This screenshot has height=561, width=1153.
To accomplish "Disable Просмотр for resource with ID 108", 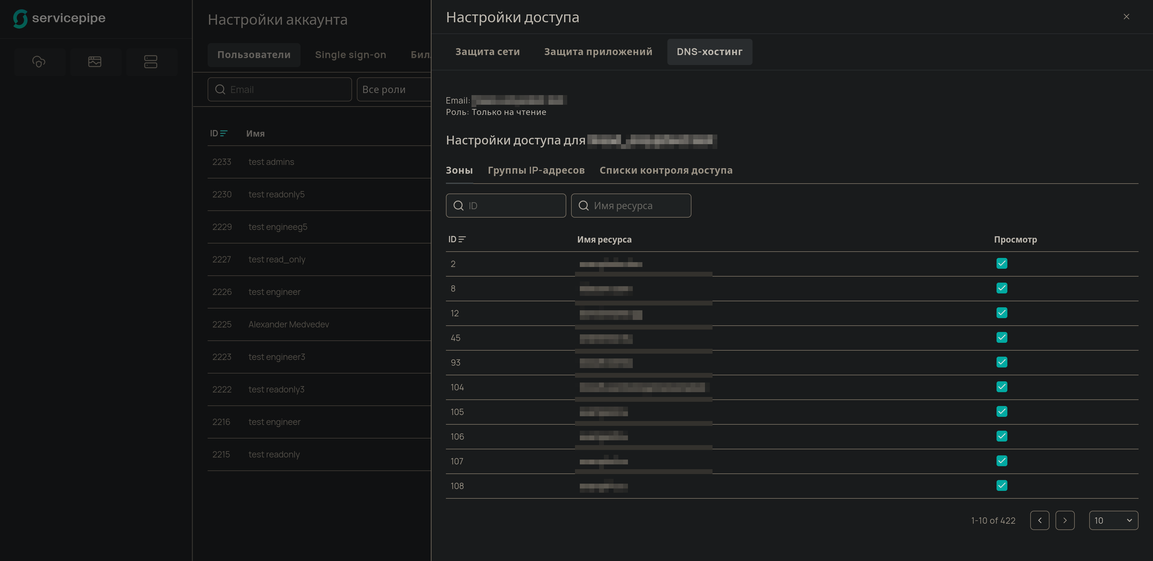I will pos(1002,485).
